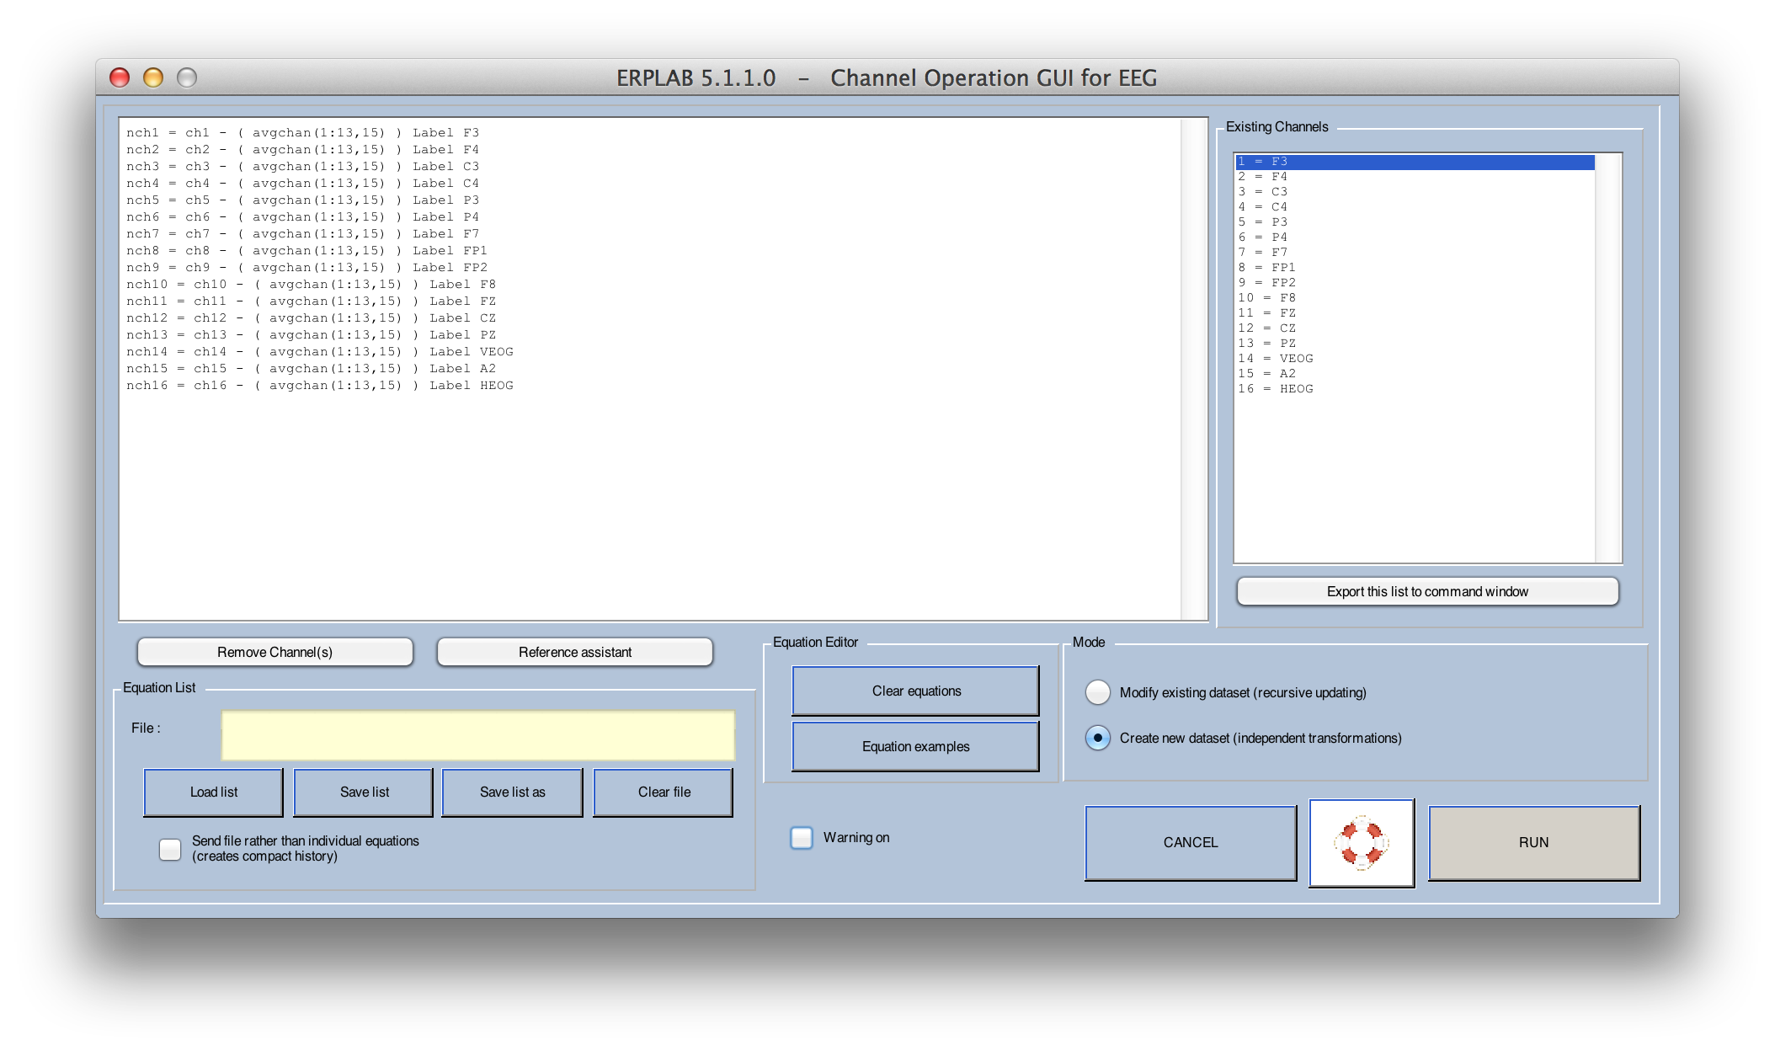Image resolution: width=1775 pixels, height=1051 pixels.
Task: Click equation line nch6 Label P4
Action: [x=302, y=217]
